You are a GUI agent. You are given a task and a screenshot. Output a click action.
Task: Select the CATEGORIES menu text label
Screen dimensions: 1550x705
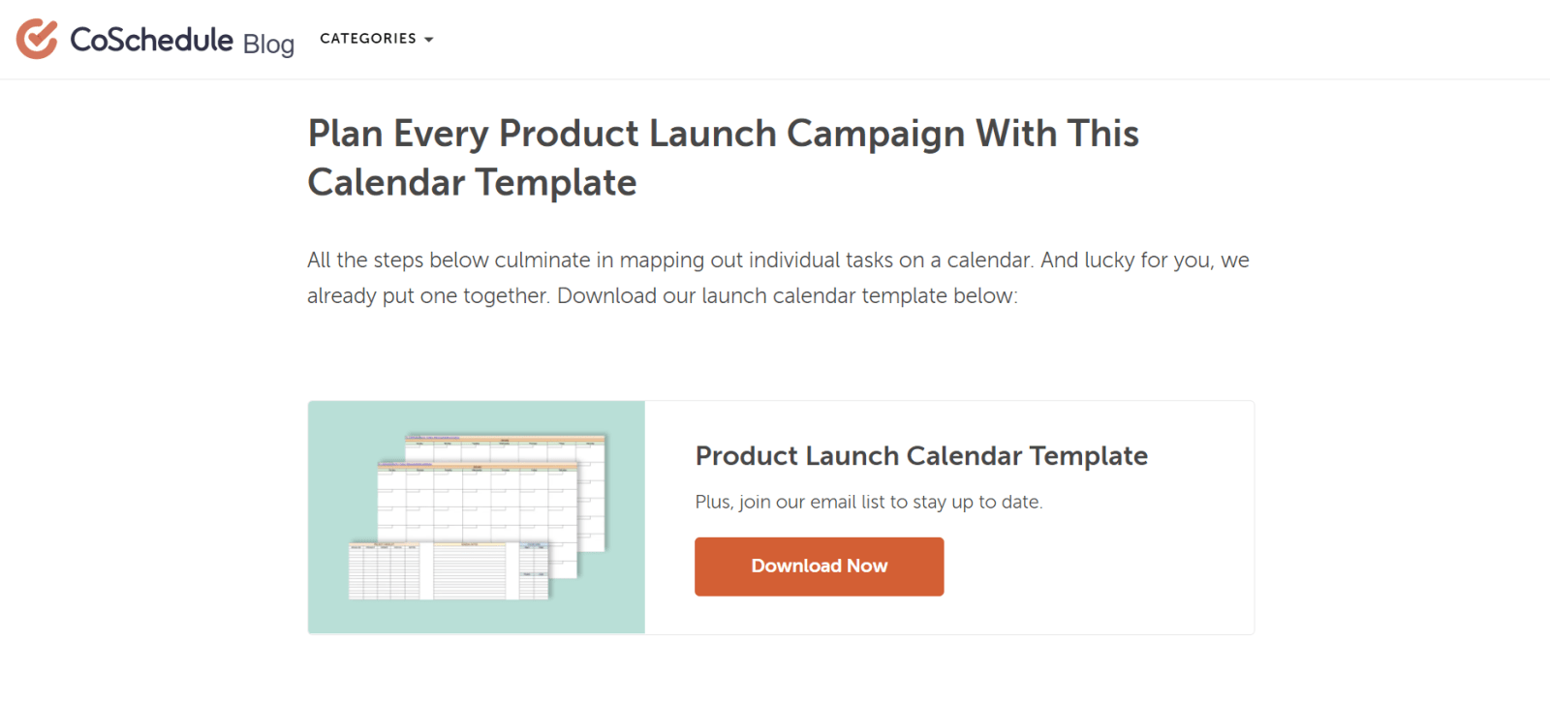[x=369, y=39]
